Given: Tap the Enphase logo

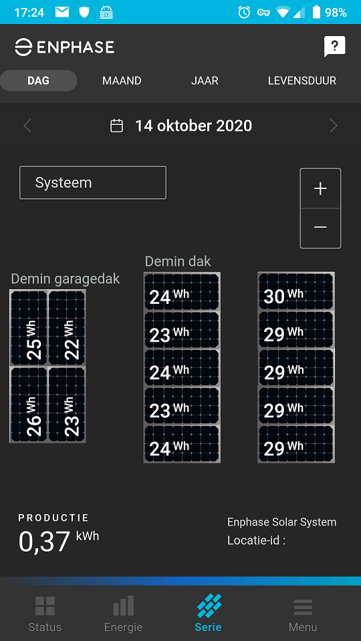Looking at the screenshot, I should click(x=65, y=47).
